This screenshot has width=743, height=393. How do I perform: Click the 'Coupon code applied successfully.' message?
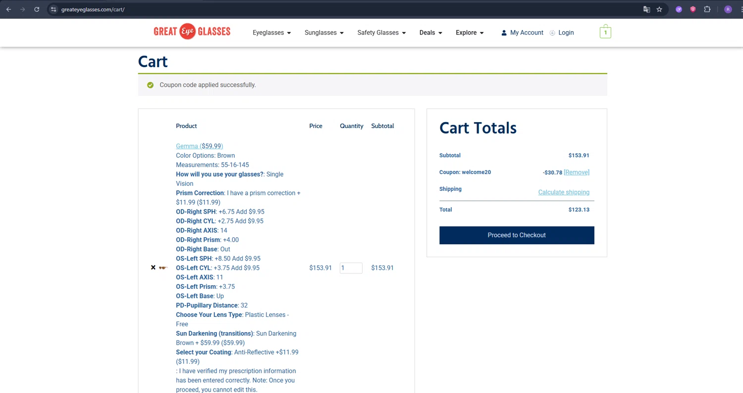pos(208,85)
